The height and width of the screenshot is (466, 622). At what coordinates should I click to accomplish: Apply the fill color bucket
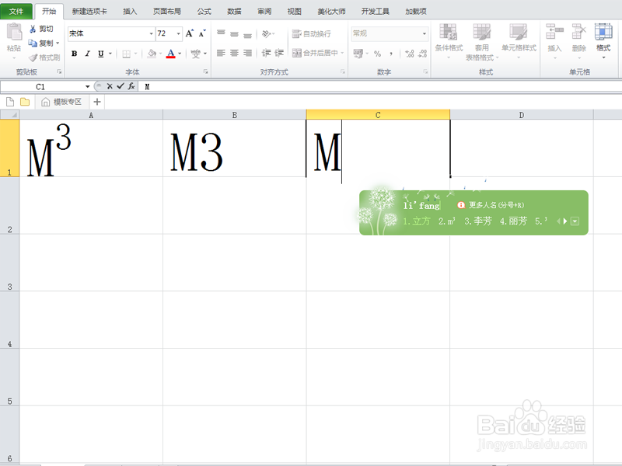click(x=152, y=54)
